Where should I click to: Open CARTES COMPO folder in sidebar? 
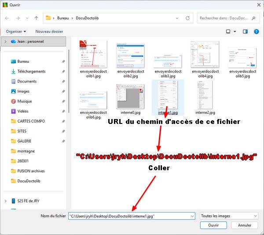[x=31, y=121]
